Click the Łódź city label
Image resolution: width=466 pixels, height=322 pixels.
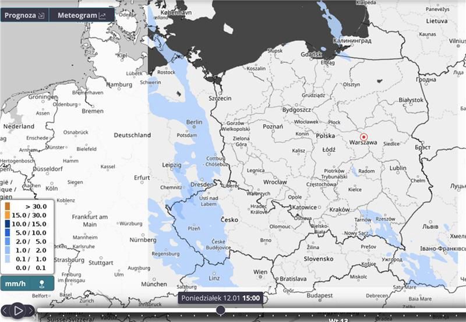pos(329,150)
